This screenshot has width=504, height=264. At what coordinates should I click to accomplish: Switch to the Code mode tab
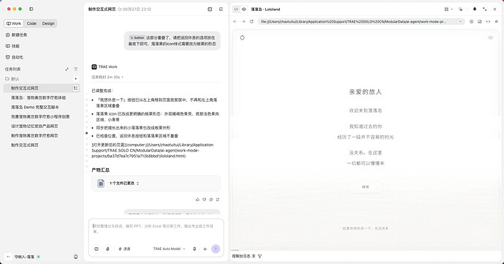31,23
